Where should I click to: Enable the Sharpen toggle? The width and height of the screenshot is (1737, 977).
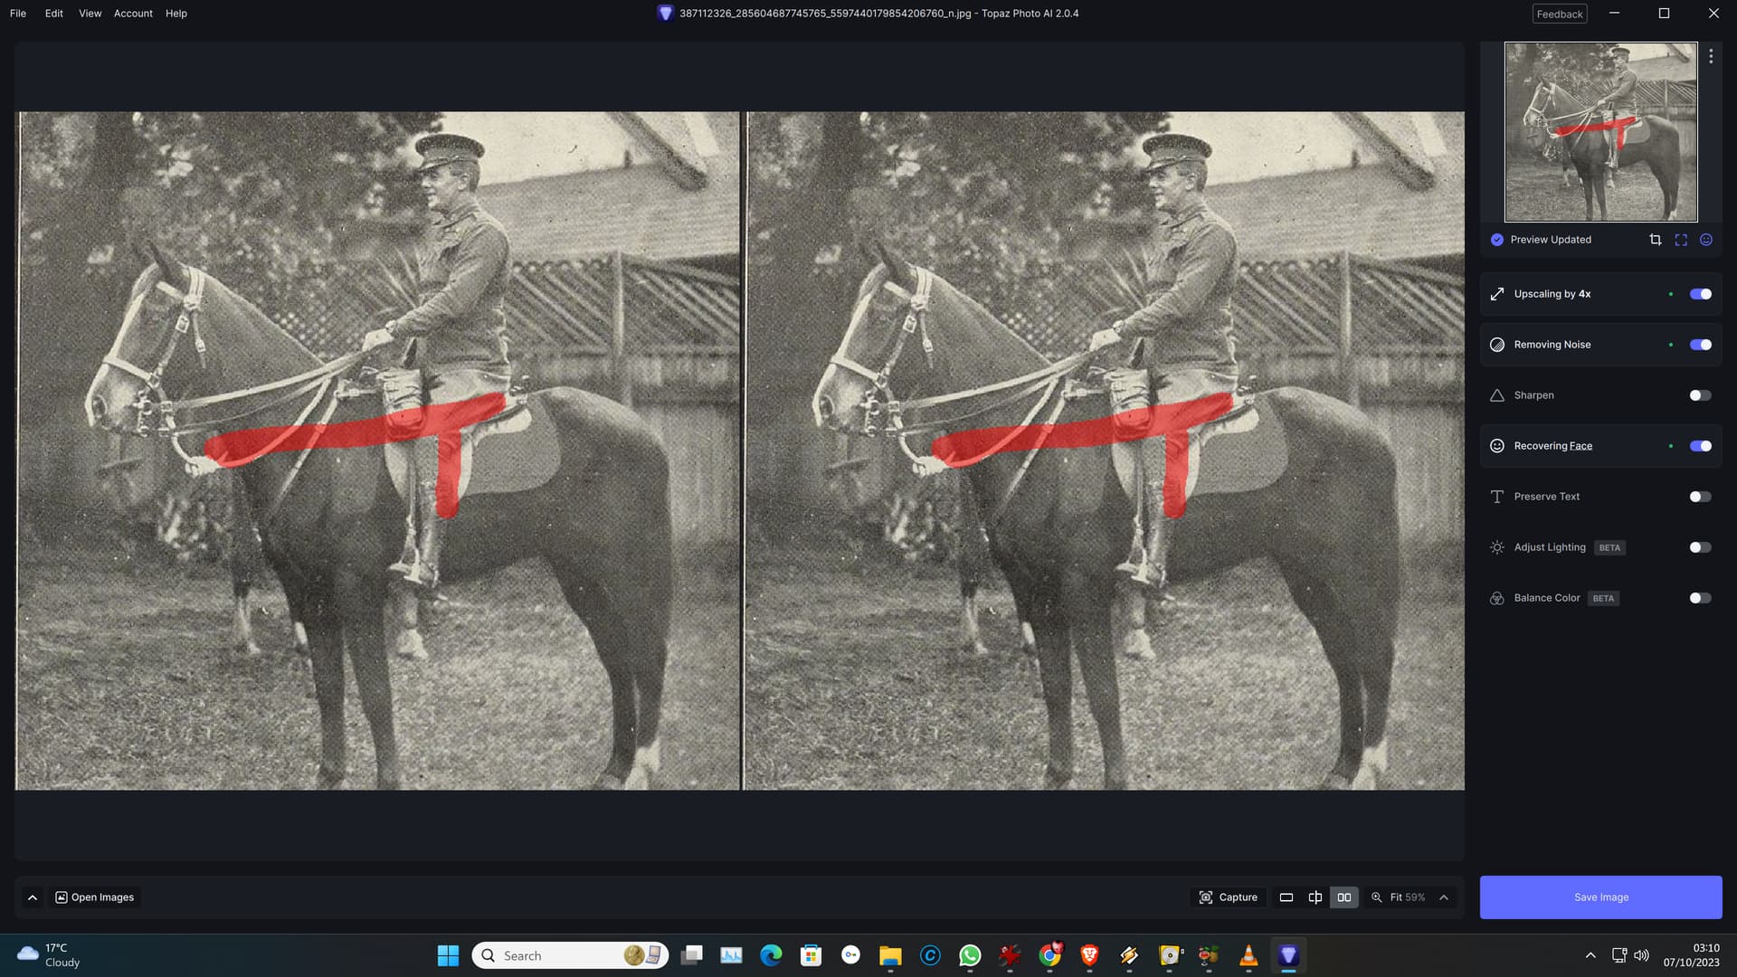1700,395
